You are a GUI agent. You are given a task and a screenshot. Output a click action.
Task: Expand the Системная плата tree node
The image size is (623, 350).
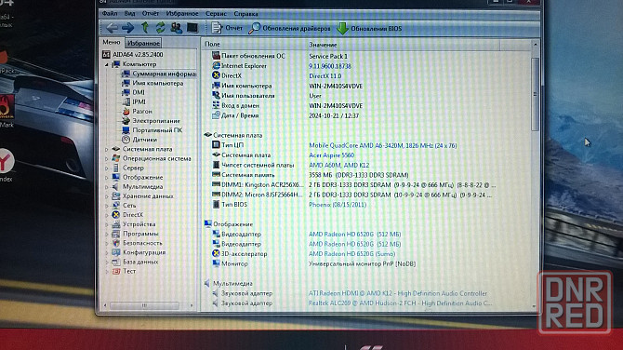coord(107,150)
